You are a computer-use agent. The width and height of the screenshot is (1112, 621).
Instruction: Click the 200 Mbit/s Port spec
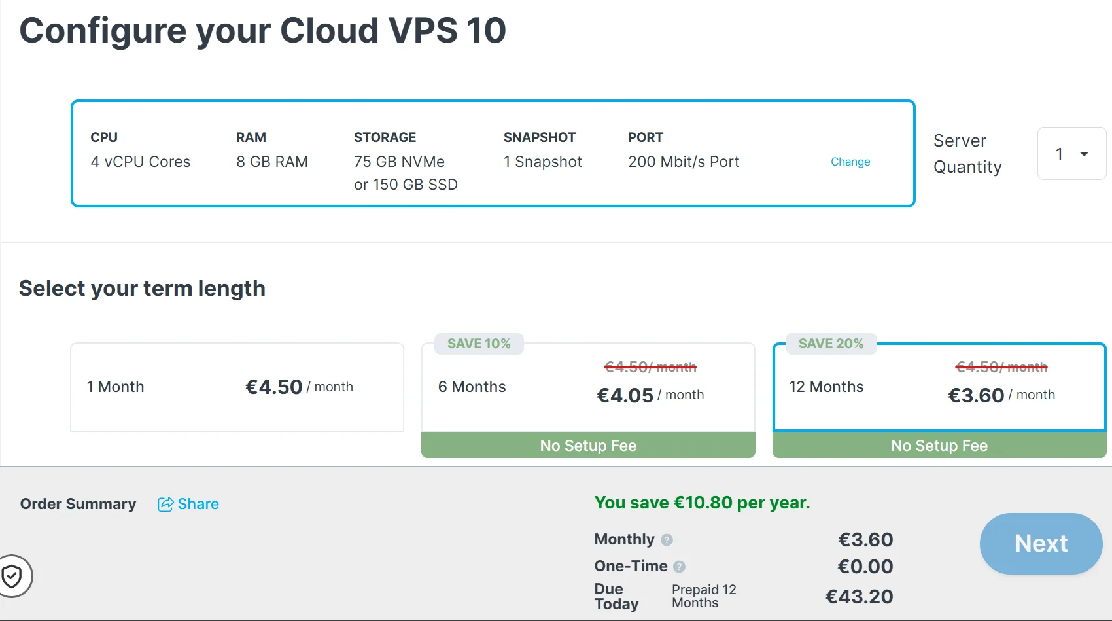pyautogui.click(x=684, y=162)
